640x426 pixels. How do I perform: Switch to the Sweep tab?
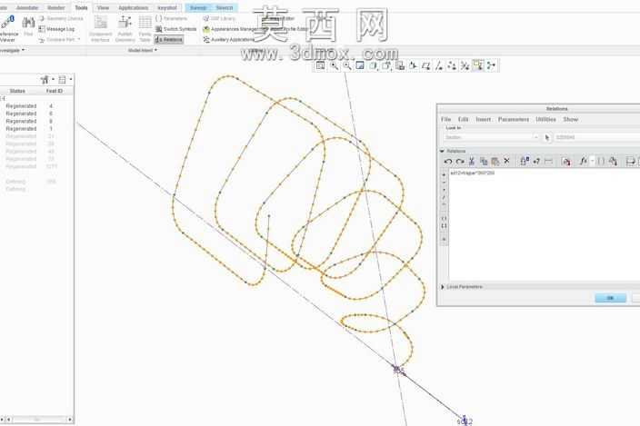click(198, 7)
